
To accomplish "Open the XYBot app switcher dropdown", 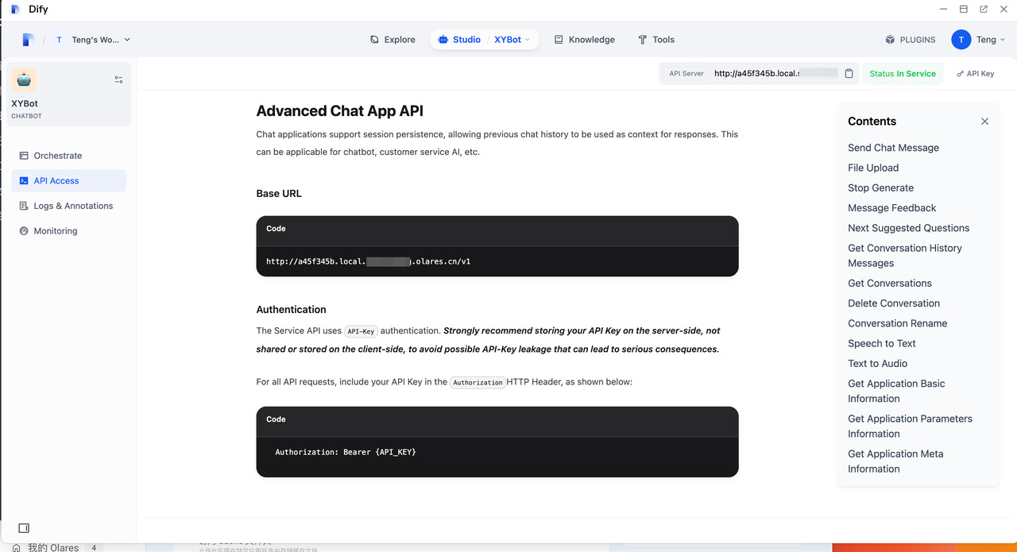I will (x=512, y=40).
